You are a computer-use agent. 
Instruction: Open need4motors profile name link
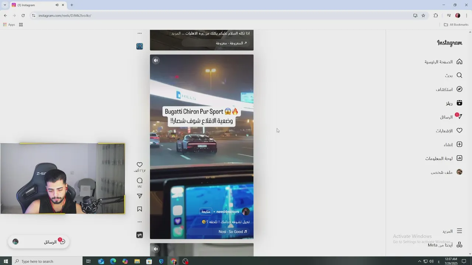click(x=228, y=212)
